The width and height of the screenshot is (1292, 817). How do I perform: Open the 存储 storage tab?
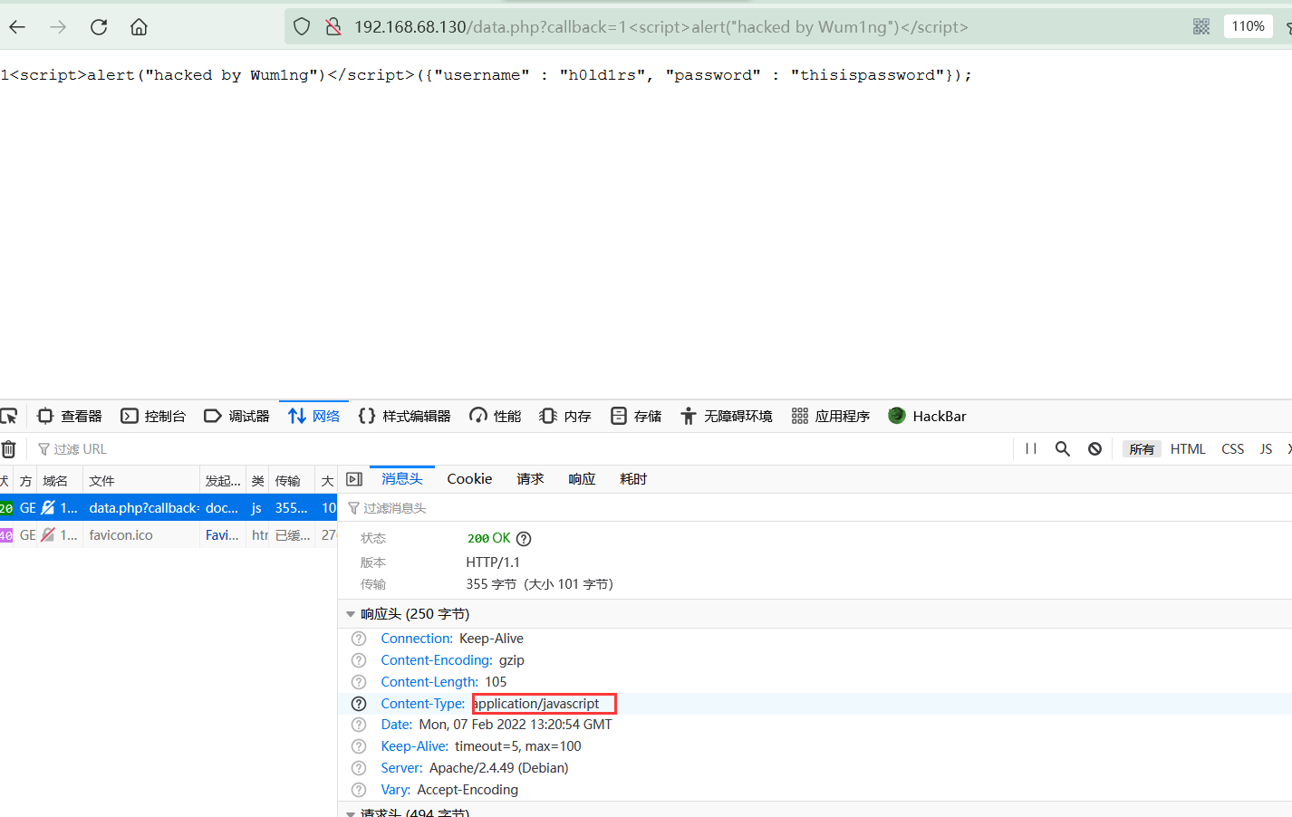(636, 417)
